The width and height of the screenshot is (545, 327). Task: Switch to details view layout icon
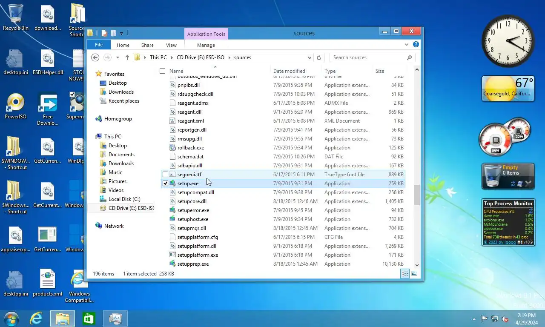(405, 274)
